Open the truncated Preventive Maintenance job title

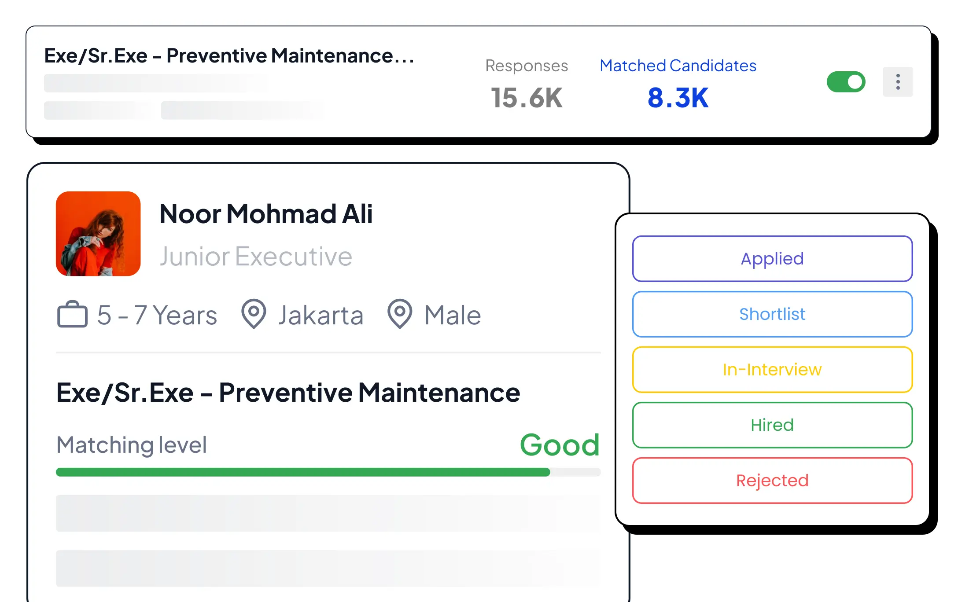(229, 56)
